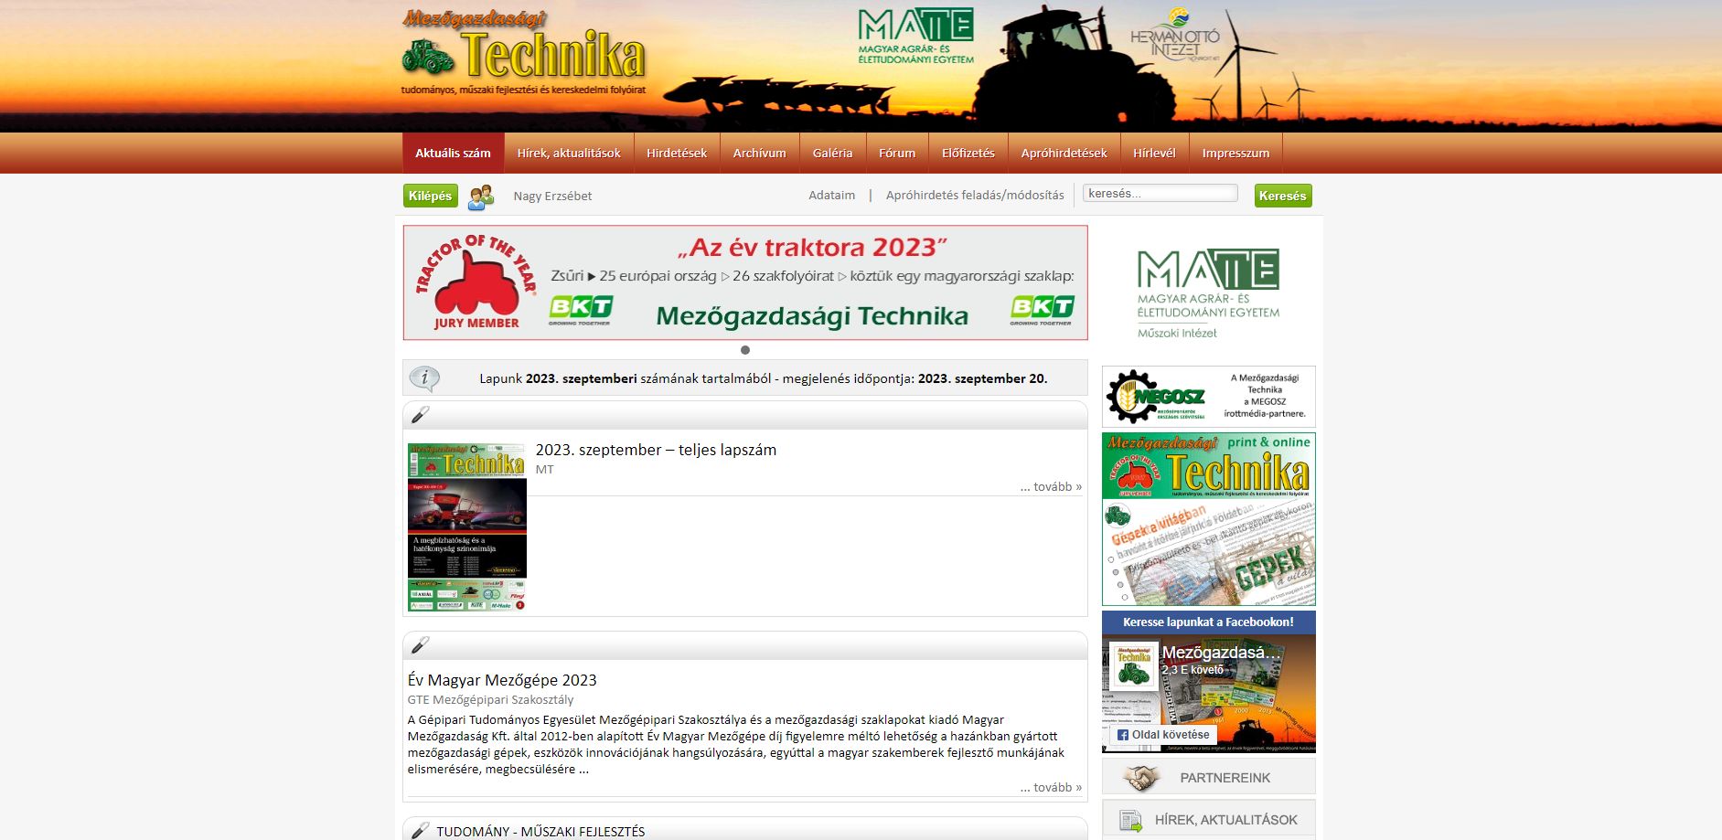Viewport: 1722px width, 840px height.
Task: Open the MATE university logo in header
Action: (x=915, y=36)
